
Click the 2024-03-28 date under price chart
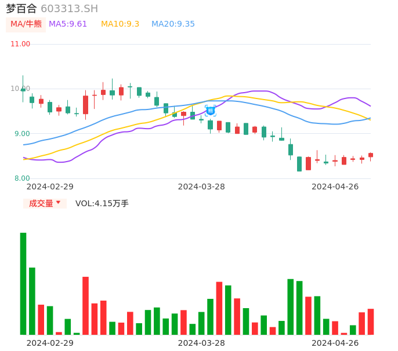pyautogui.click(x=201, y=187)
